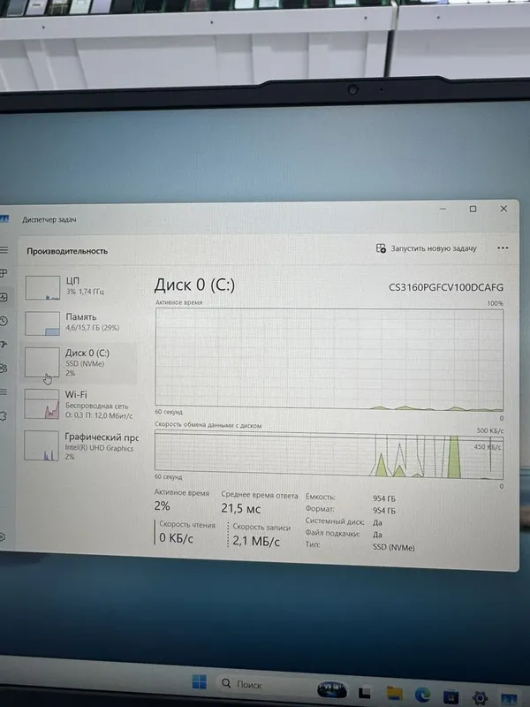Select the ЦП performance item
This screenshot has height=707, width=530.
coord(79,287)
